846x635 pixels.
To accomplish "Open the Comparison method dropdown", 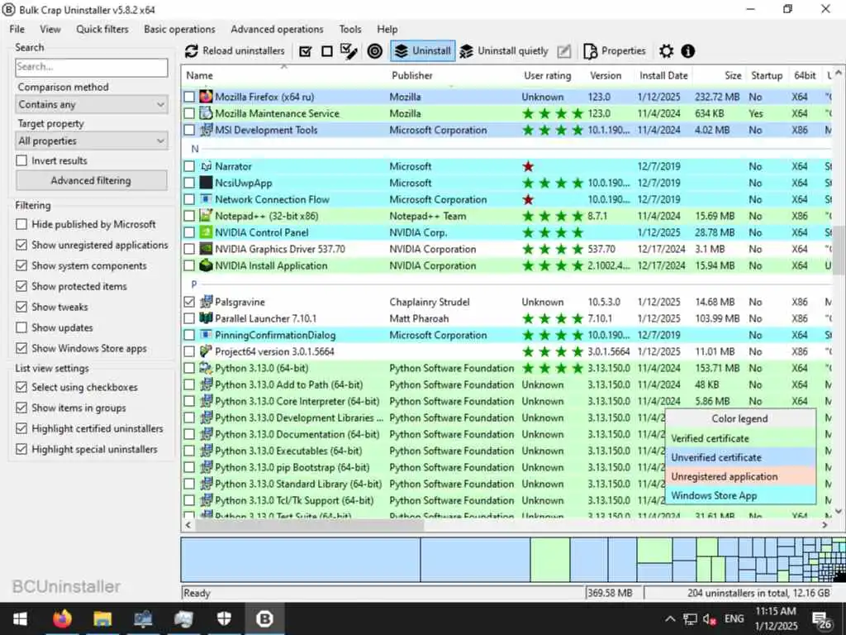I will [x=92, y=104].
